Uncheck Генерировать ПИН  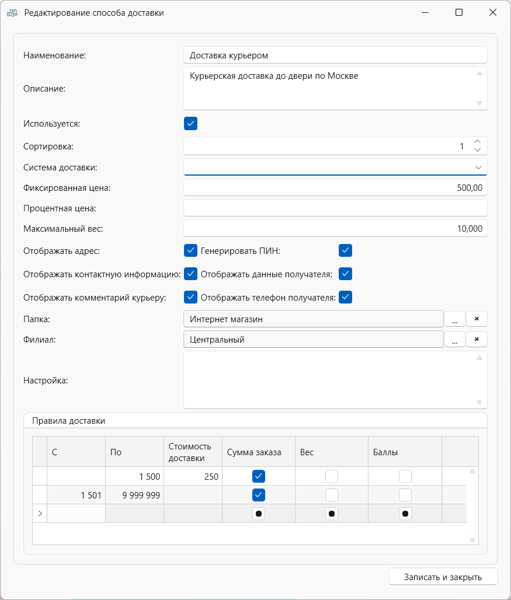[345, 250]
